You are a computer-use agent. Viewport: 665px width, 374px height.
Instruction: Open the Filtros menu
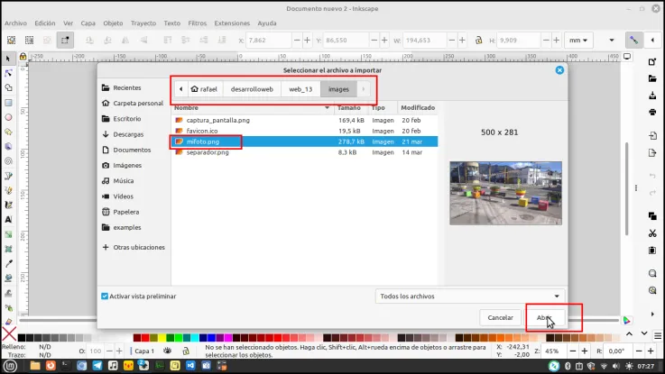[198, 23]
